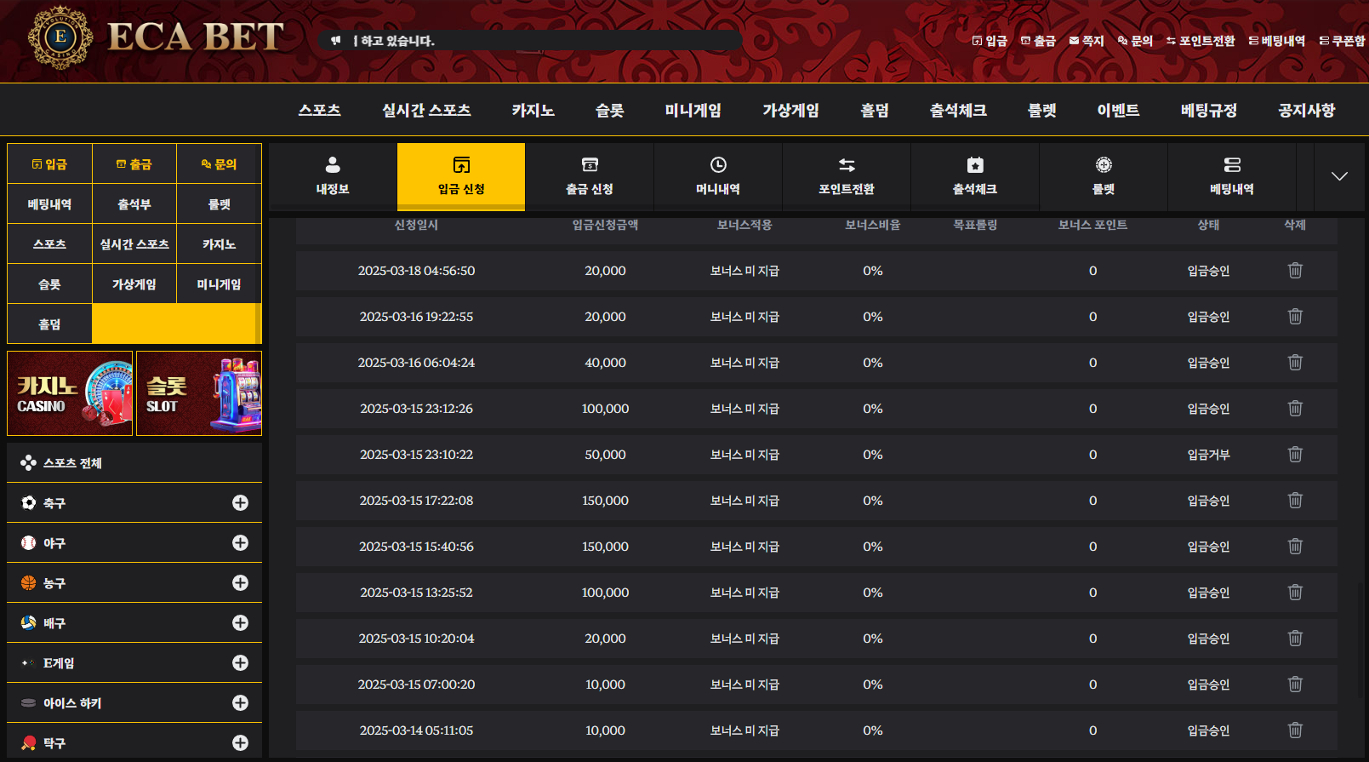Image resolution: width=1369 pixels, height=762 pixels.
Task: Click the 슬롯 SLOT banner thumbnail
Action: pyautogui.click(x=199, y=393)
